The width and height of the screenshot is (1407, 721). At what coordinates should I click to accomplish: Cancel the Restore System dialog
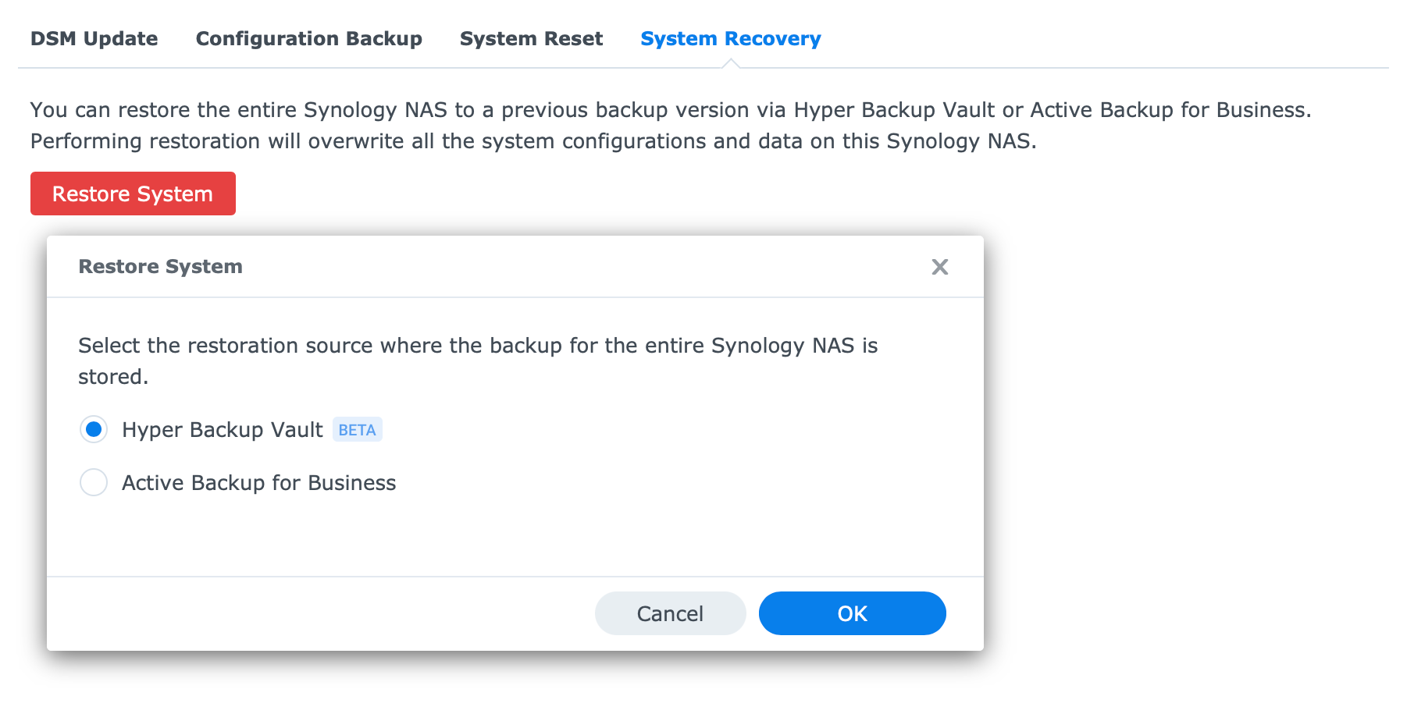tap(670, 613)
